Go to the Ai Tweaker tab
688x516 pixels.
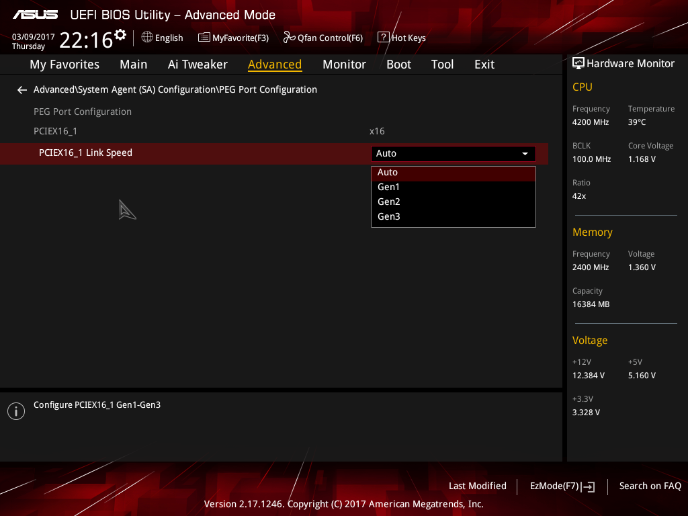198,64
